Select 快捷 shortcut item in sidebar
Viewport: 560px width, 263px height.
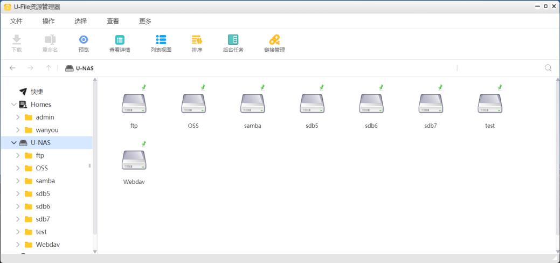[x=37, y=92]
